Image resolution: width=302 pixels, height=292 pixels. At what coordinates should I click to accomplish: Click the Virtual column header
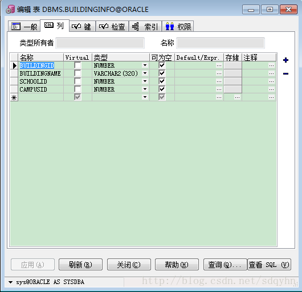77,57
